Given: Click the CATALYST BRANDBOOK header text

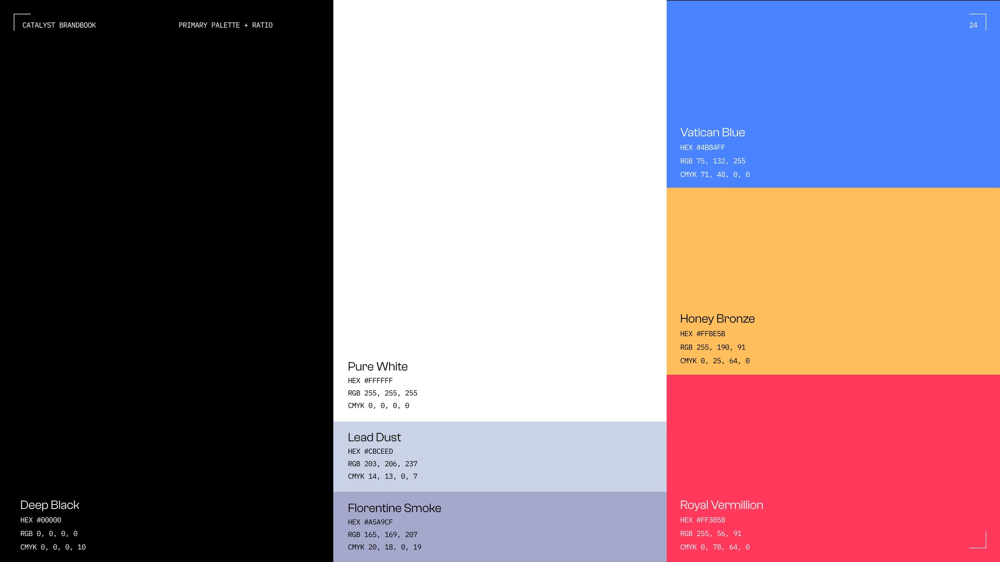Looking at the screenshot, I should (x=59, y=25).
